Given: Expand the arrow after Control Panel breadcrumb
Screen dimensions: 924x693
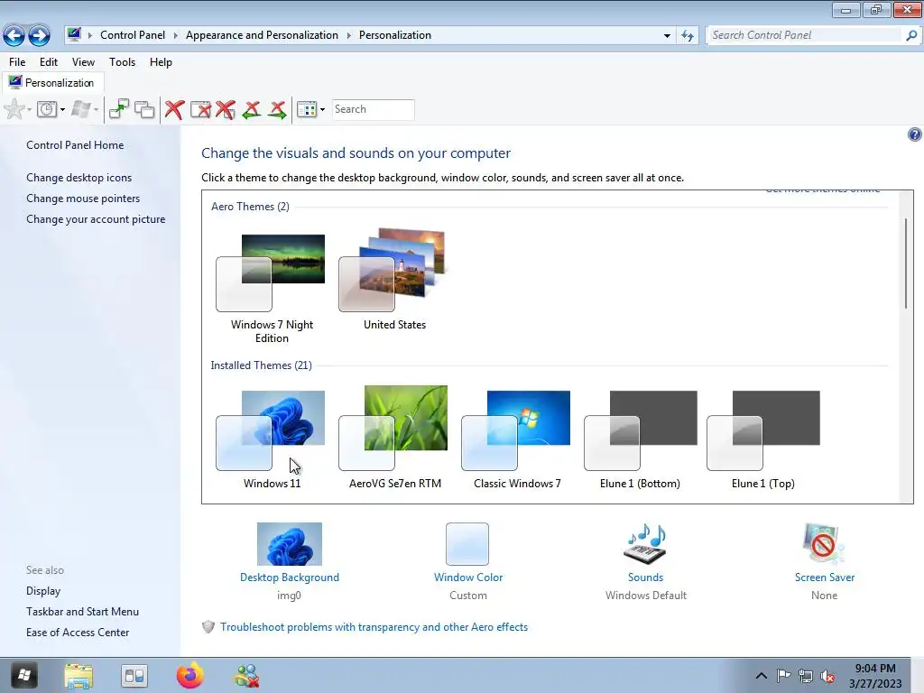Looking at the screenshot, I should pyautogui.click(x=176, y=35).
